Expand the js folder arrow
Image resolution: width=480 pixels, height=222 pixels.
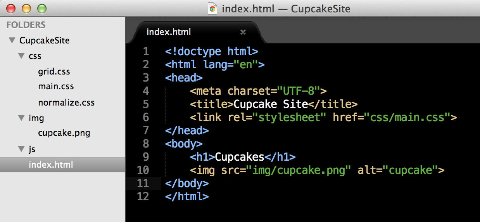pyautogui.click(x=21, y=149)
